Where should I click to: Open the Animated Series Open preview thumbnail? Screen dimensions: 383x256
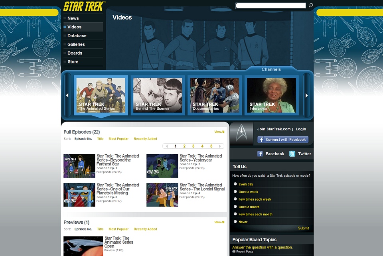pyautogui.click(x=83, y=246)
